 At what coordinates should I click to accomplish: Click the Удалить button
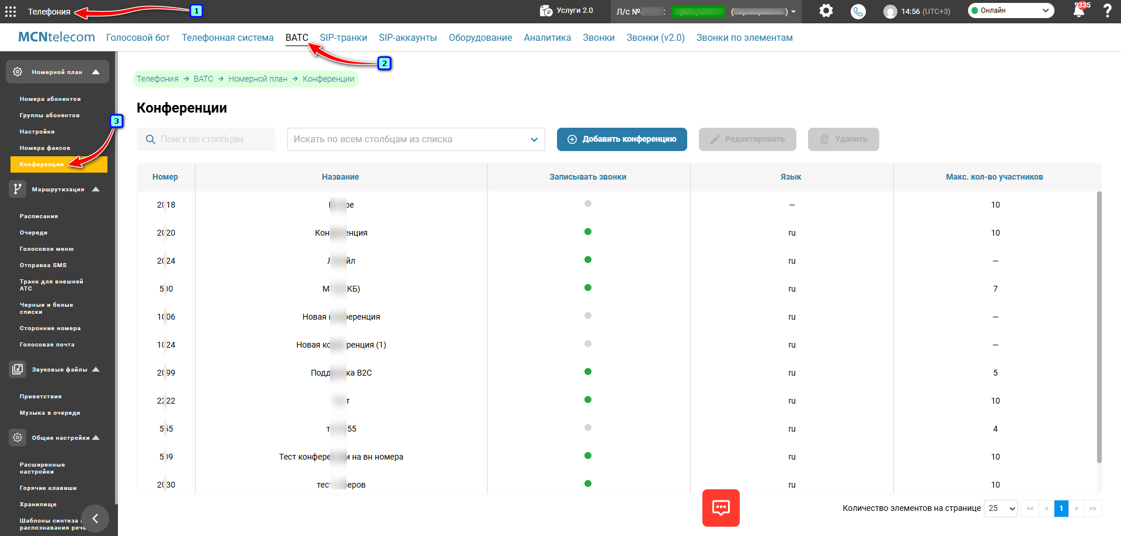tap(843, 139)
